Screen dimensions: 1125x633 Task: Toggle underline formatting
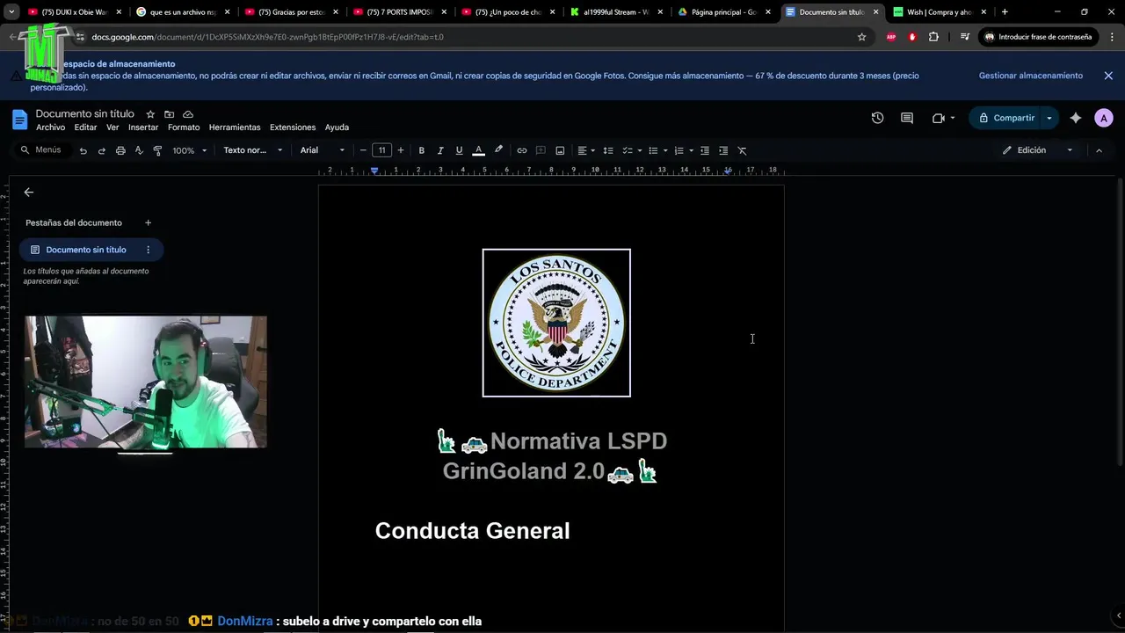459,150
